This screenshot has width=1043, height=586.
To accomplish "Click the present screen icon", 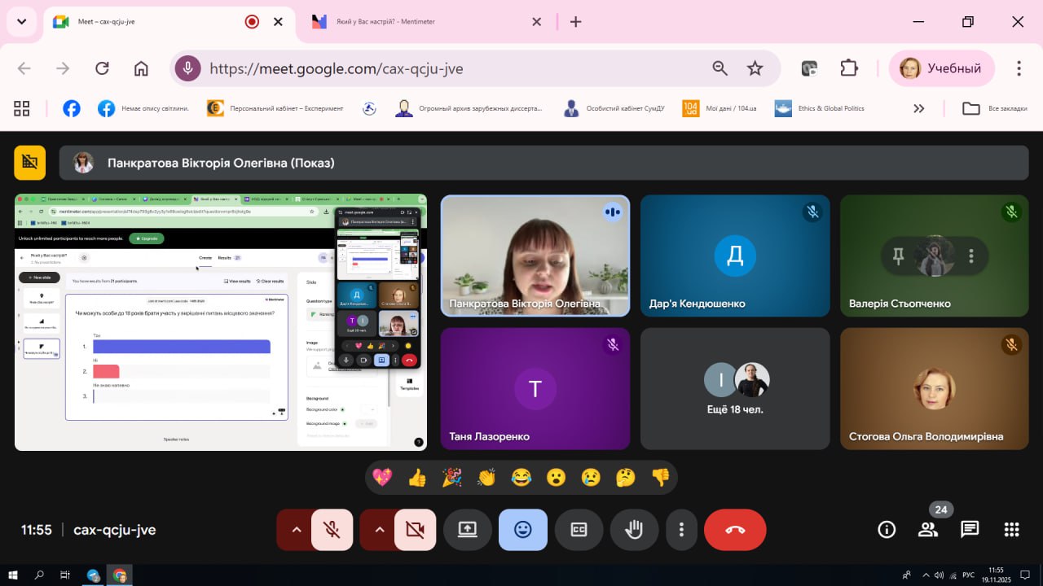I will pyautogui.click(x=467, y=530).
